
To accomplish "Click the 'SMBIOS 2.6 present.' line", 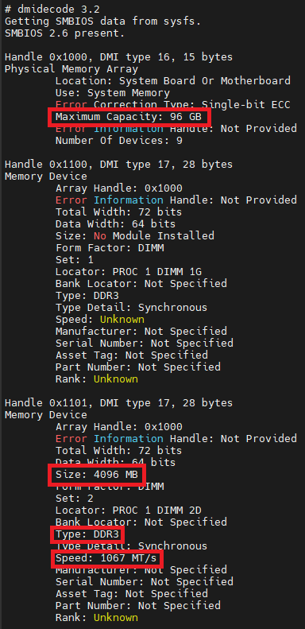I will (x=64, y=33).
